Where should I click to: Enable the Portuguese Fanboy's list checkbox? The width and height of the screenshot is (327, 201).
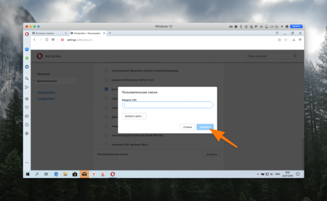point(106,71)
